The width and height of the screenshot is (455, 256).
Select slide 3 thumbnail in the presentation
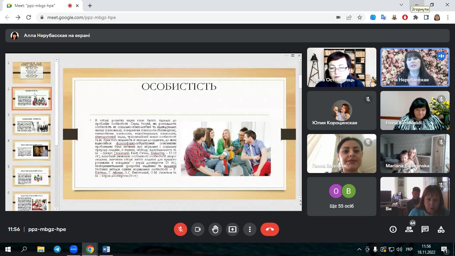32,124
